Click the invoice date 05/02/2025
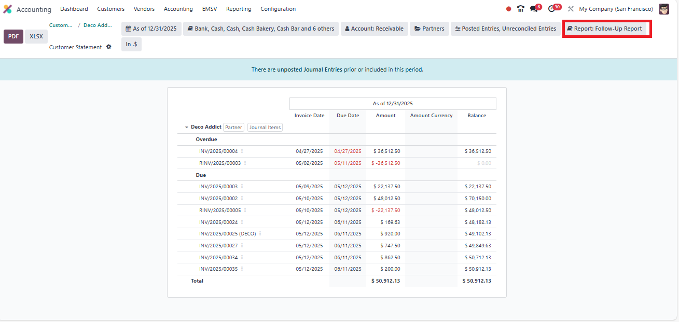679x322 pixels. (310, 163)
